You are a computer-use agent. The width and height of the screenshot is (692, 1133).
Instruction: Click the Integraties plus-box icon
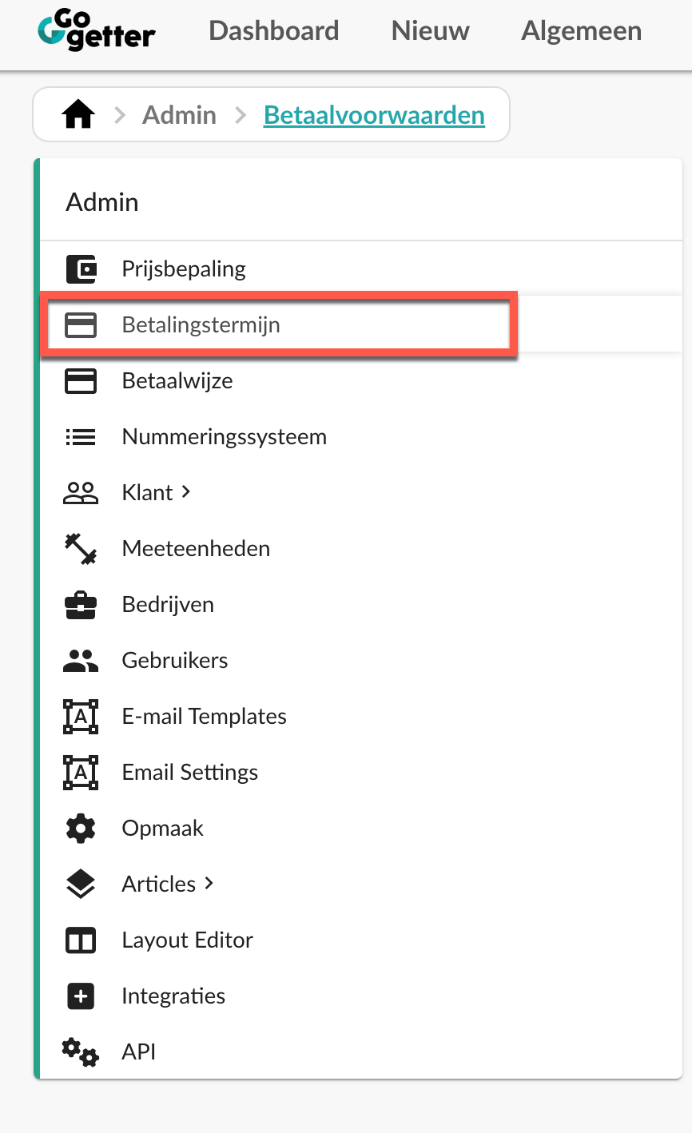coord(81,996)
